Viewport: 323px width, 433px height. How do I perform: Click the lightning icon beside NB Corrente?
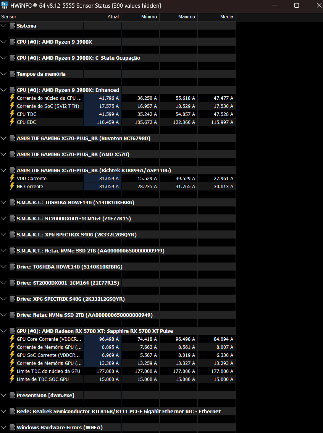12,186
